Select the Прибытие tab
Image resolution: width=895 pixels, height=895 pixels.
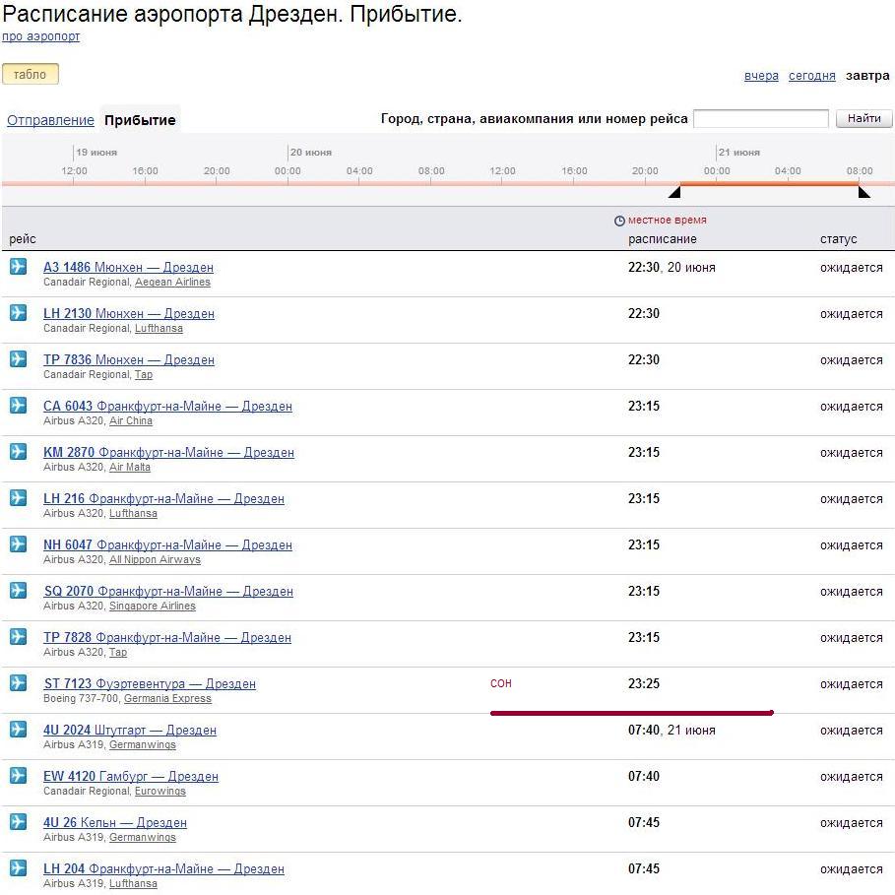[140, 120]
